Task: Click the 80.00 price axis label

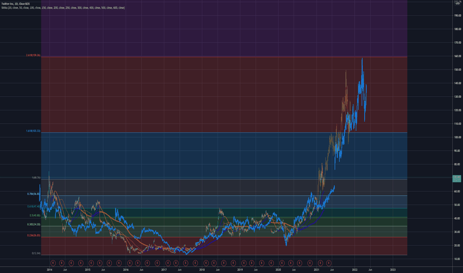Action: tap(458, 164)
